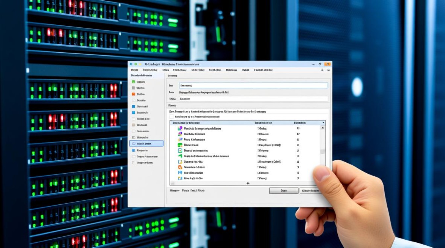Click the icon in the last list row
This screenshot has width=445, height=248.
tap(180, 178)
